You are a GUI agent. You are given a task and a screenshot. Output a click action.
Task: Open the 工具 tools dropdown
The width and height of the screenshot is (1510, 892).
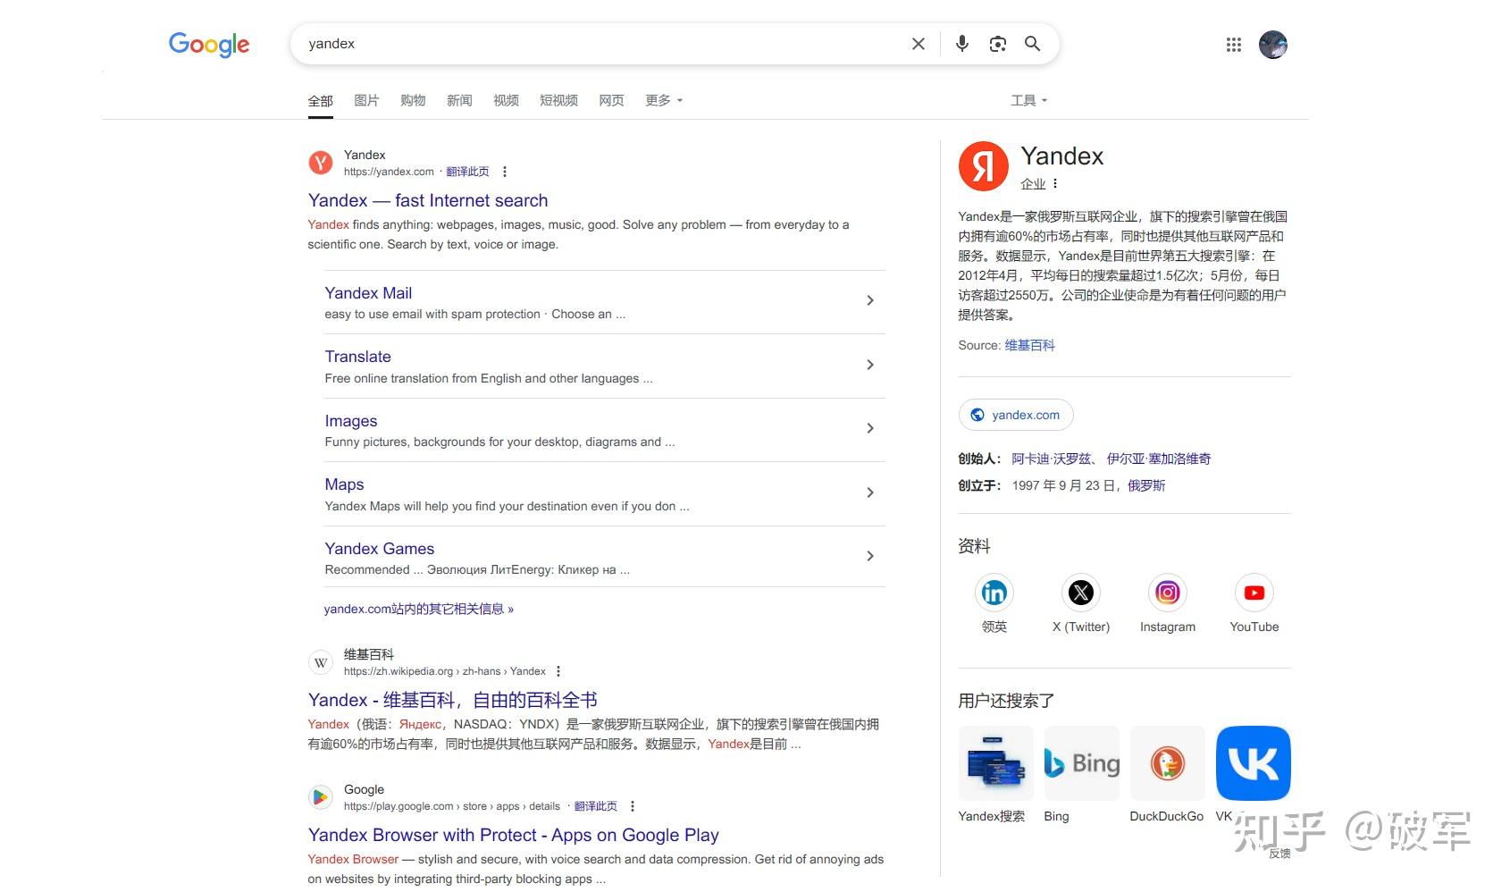1028,100
